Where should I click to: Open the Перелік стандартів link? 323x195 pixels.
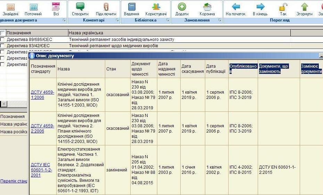(x=14, y=181)
